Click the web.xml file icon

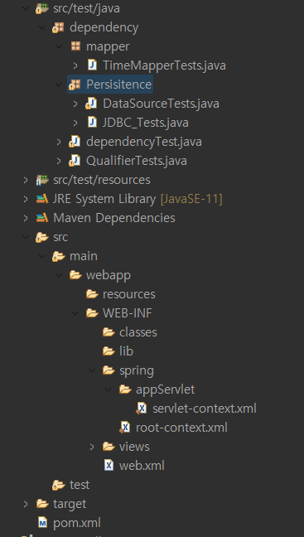(109, 466)
